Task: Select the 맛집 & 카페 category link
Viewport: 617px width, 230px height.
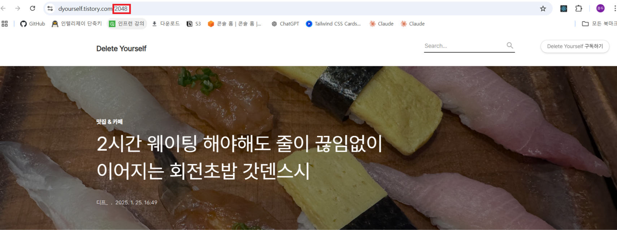Action: (x=109, y=122)
